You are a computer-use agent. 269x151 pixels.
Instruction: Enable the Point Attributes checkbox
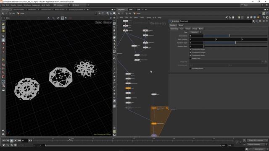190,68
